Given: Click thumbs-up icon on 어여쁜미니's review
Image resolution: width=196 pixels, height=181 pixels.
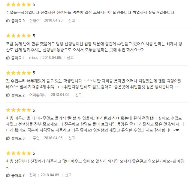Looking at the screenshot, I should click(x=8, y=95).
